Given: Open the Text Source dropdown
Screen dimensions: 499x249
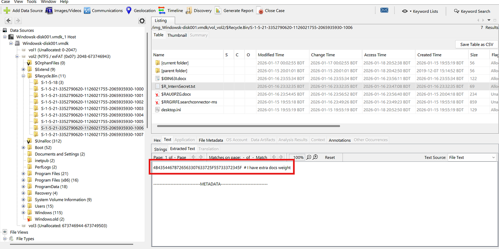Looking at the screenshot, I should pos(472,157).
